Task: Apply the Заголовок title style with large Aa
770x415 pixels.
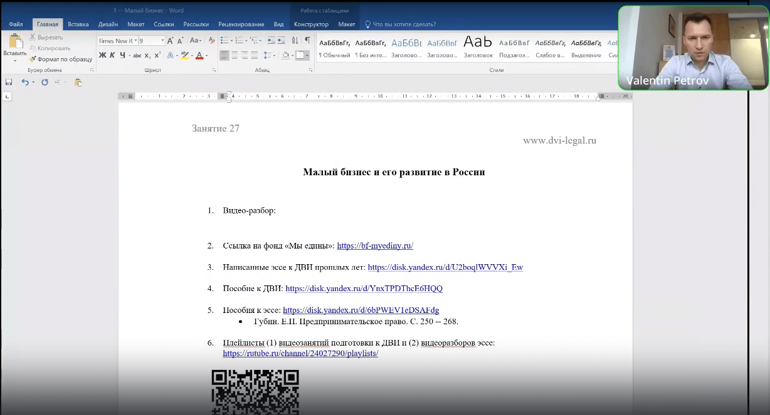Action: (x=478, y=48)
